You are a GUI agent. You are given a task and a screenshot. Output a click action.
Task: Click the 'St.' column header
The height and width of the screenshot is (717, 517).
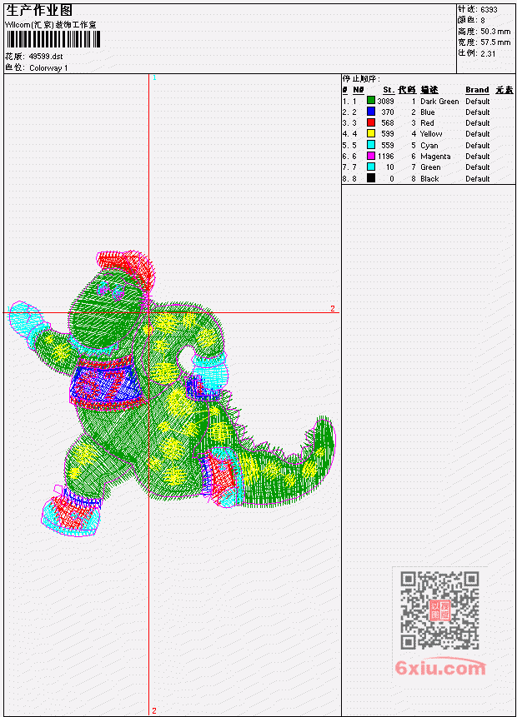(389, 90)
